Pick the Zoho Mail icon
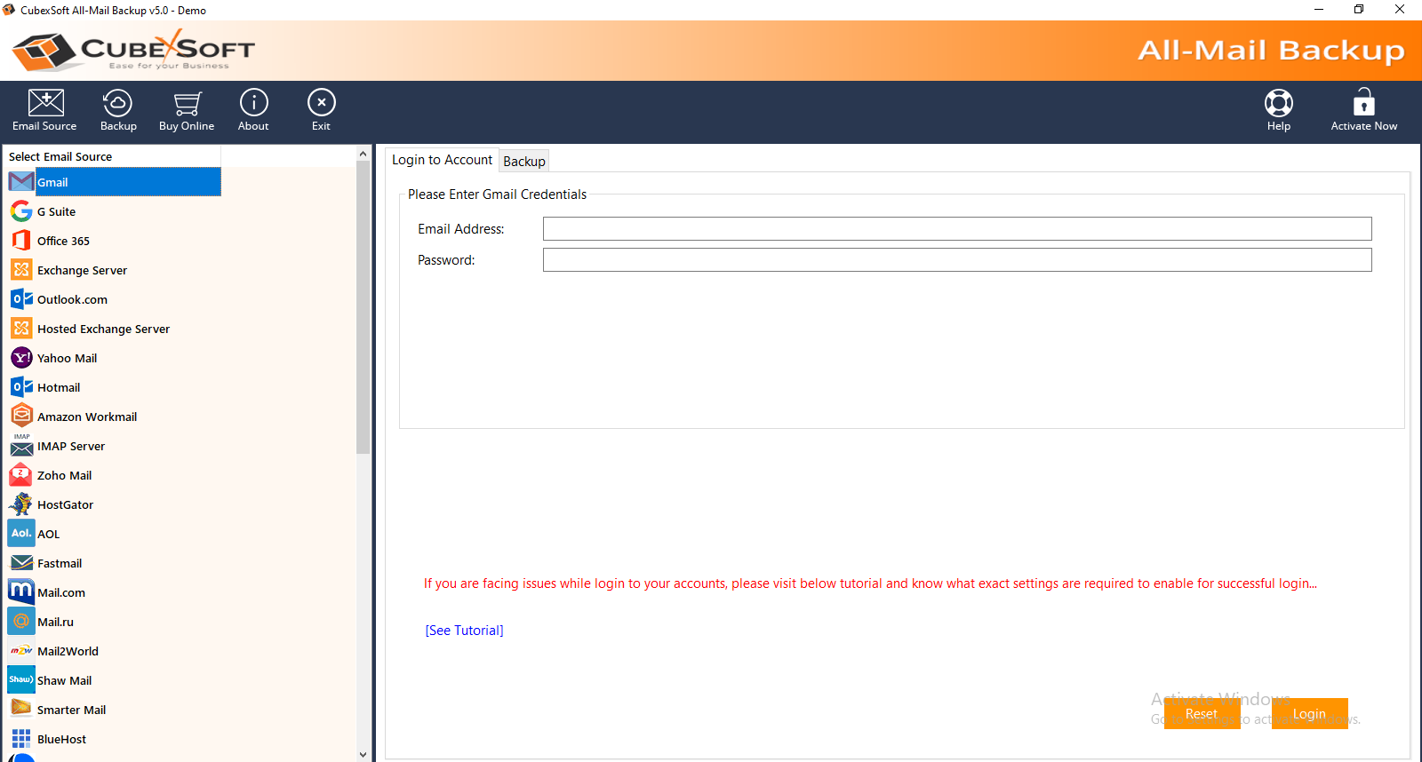 click(21, 475)
